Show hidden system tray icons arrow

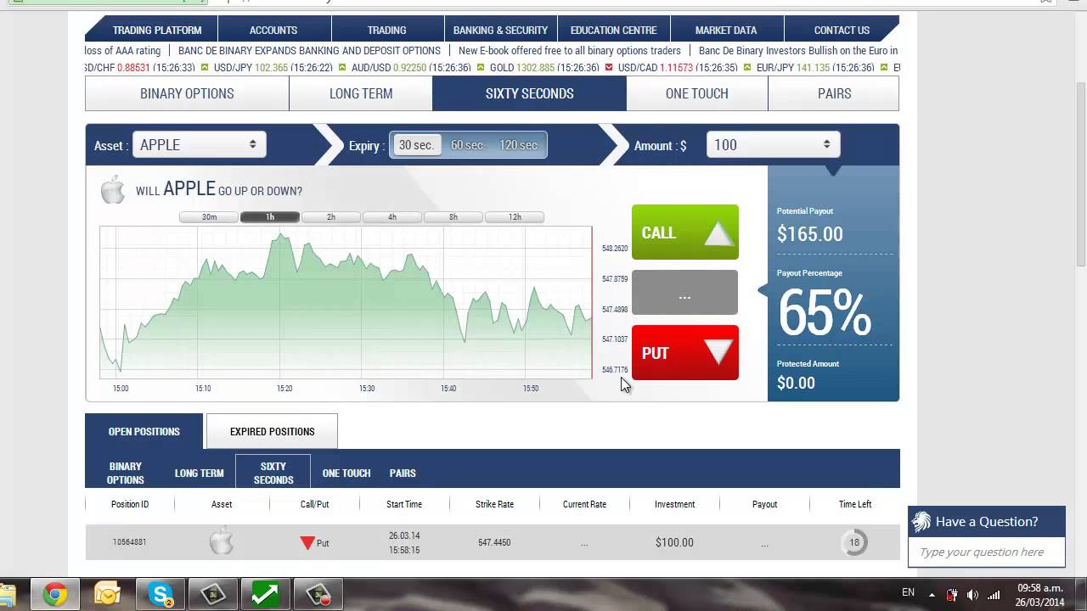932,595
